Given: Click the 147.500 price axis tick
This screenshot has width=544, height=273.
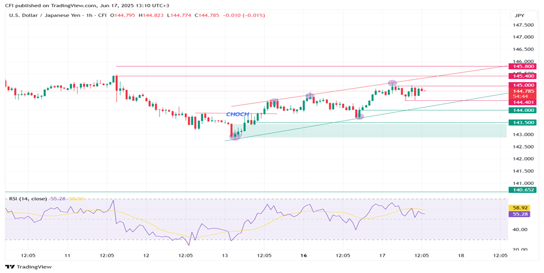Looking at the screenshot, I should click(x=523, y=25).
